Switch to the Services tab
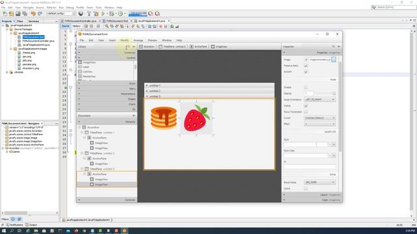Viewport: 417px width, 234px height. point(33,21)
